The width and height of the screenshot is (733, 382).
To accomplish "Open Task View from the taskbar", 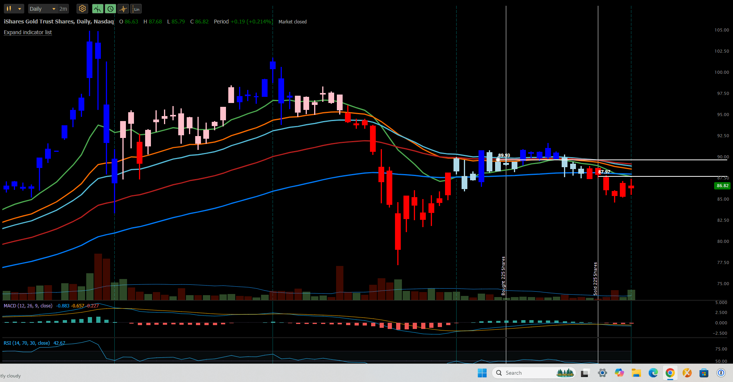I will 585,373.
